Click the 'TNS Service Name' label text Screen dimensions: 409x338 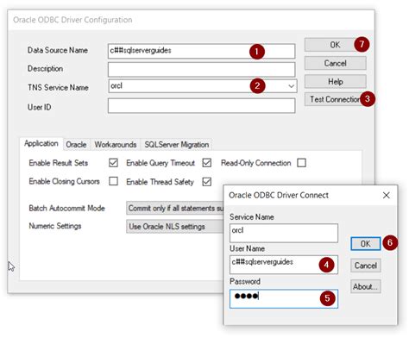(58, 87)
